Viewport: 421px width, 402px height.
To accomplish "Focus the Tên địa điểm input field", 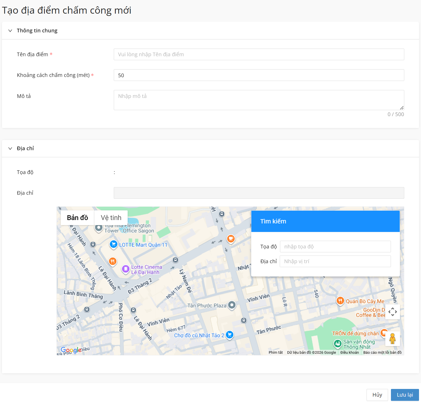I will pos(259,55).
